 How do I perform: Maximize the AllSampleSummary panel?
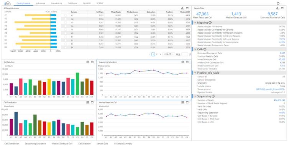pyautogui.click(x=187, y=8)
